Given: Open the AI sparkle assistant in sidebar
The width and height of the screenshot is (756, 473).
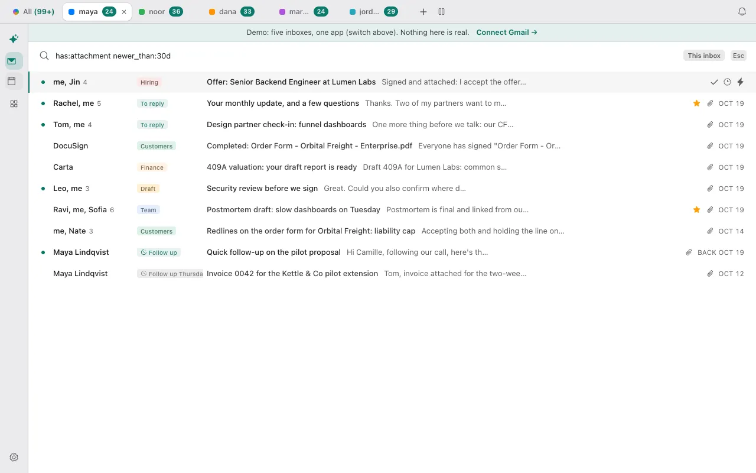Looking at the screenshot, I should point(14,39).
